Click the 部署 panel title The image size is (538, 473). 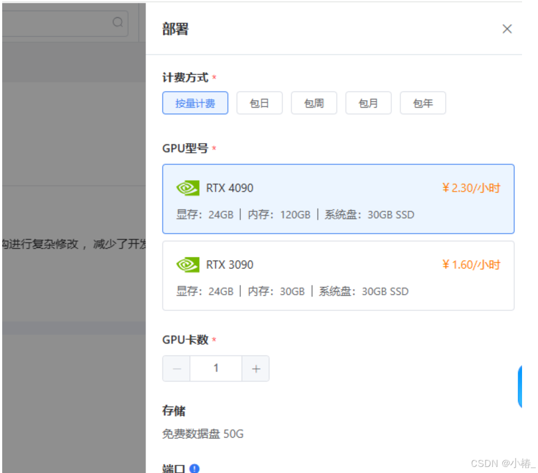[175, 29]
